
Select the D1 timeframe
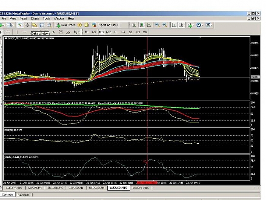131,32
